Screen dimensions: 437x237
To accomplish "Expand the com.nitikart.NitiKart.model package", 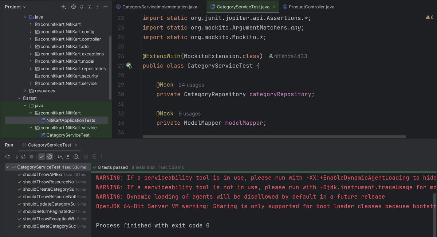I will pyautogui.click(x=31, y=61).
